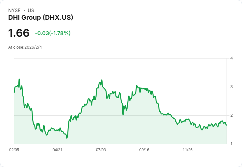This screenshot has width=242, height=167.
Task: Click the 04/21 date axis label
Action: coord(58,150)
